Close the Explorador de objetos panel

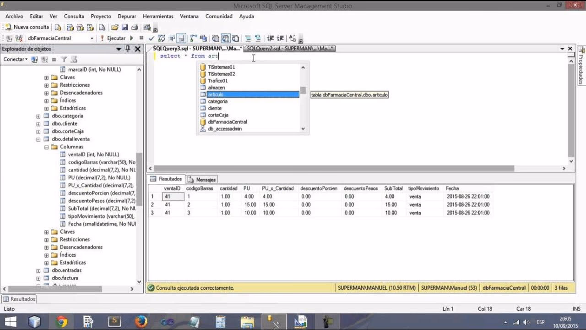click(137, 49)
